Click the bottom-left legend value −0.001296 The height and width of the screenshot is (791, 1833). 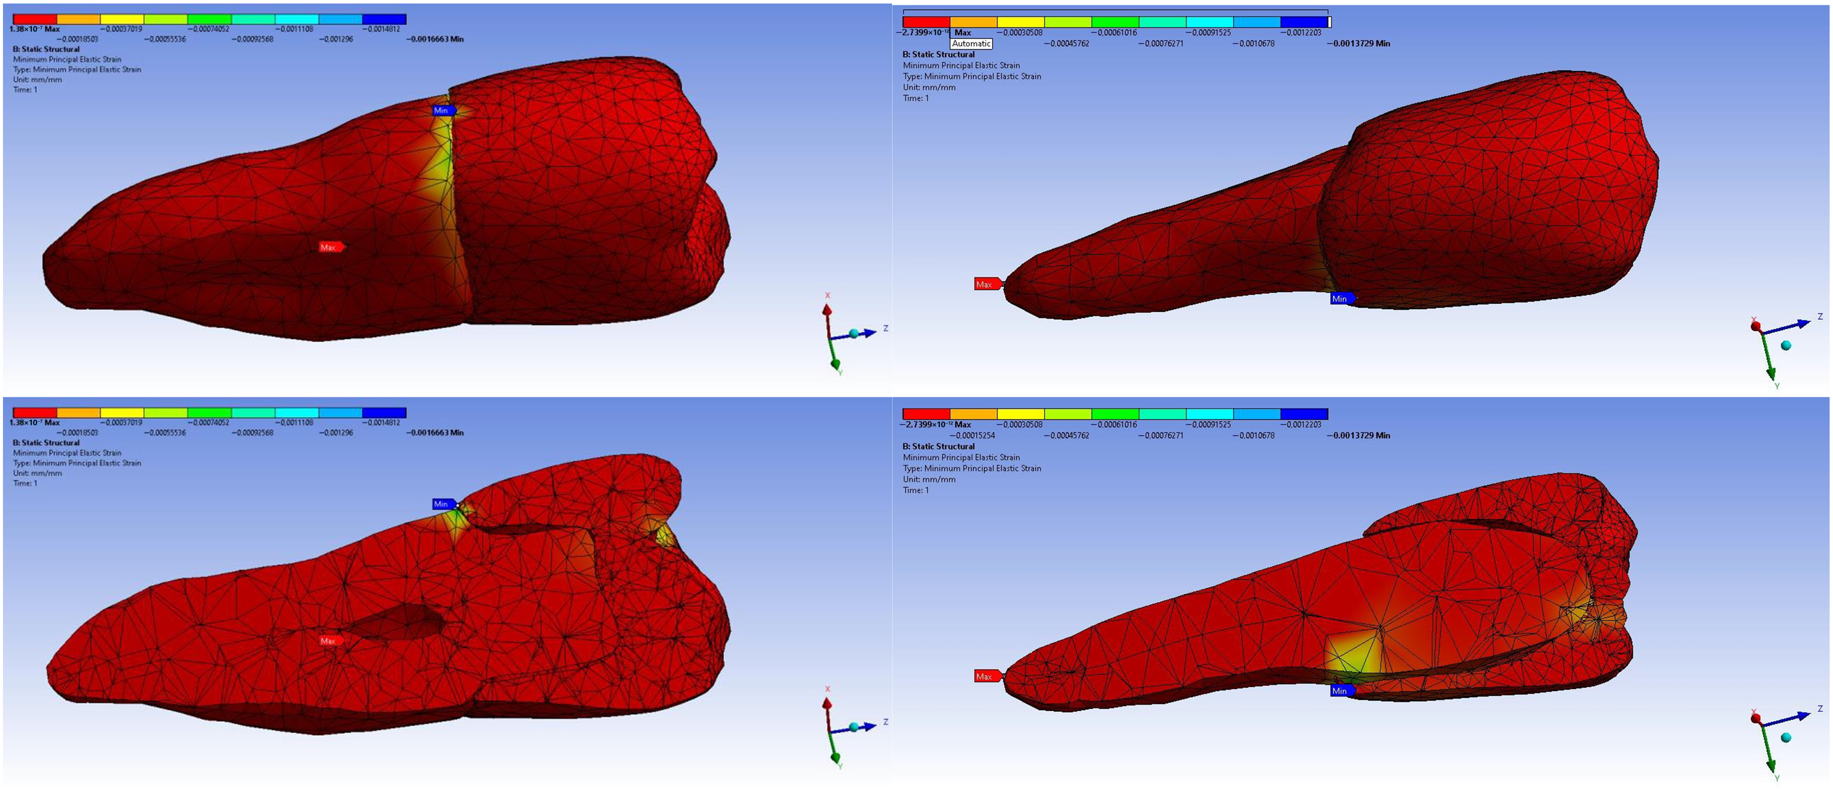[335, 433]
